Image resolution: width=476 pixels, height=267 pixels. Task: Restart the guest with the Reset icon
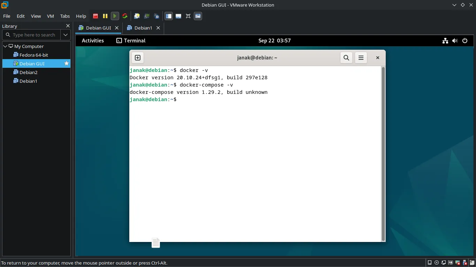pos(125,16)
